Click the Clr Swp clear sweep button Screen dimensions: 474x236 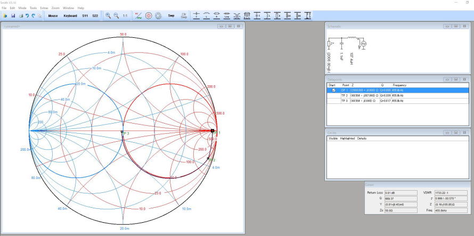pyautogui.click(x=184, y=16)
